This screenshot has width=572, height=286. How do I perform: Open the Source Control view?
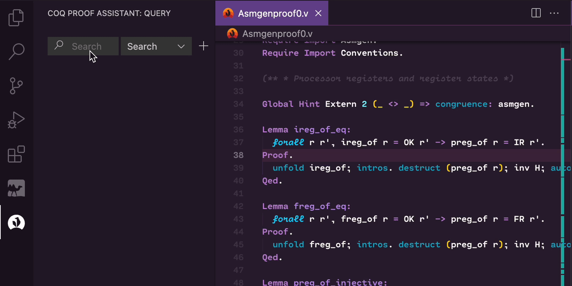[x=16, y=86]
